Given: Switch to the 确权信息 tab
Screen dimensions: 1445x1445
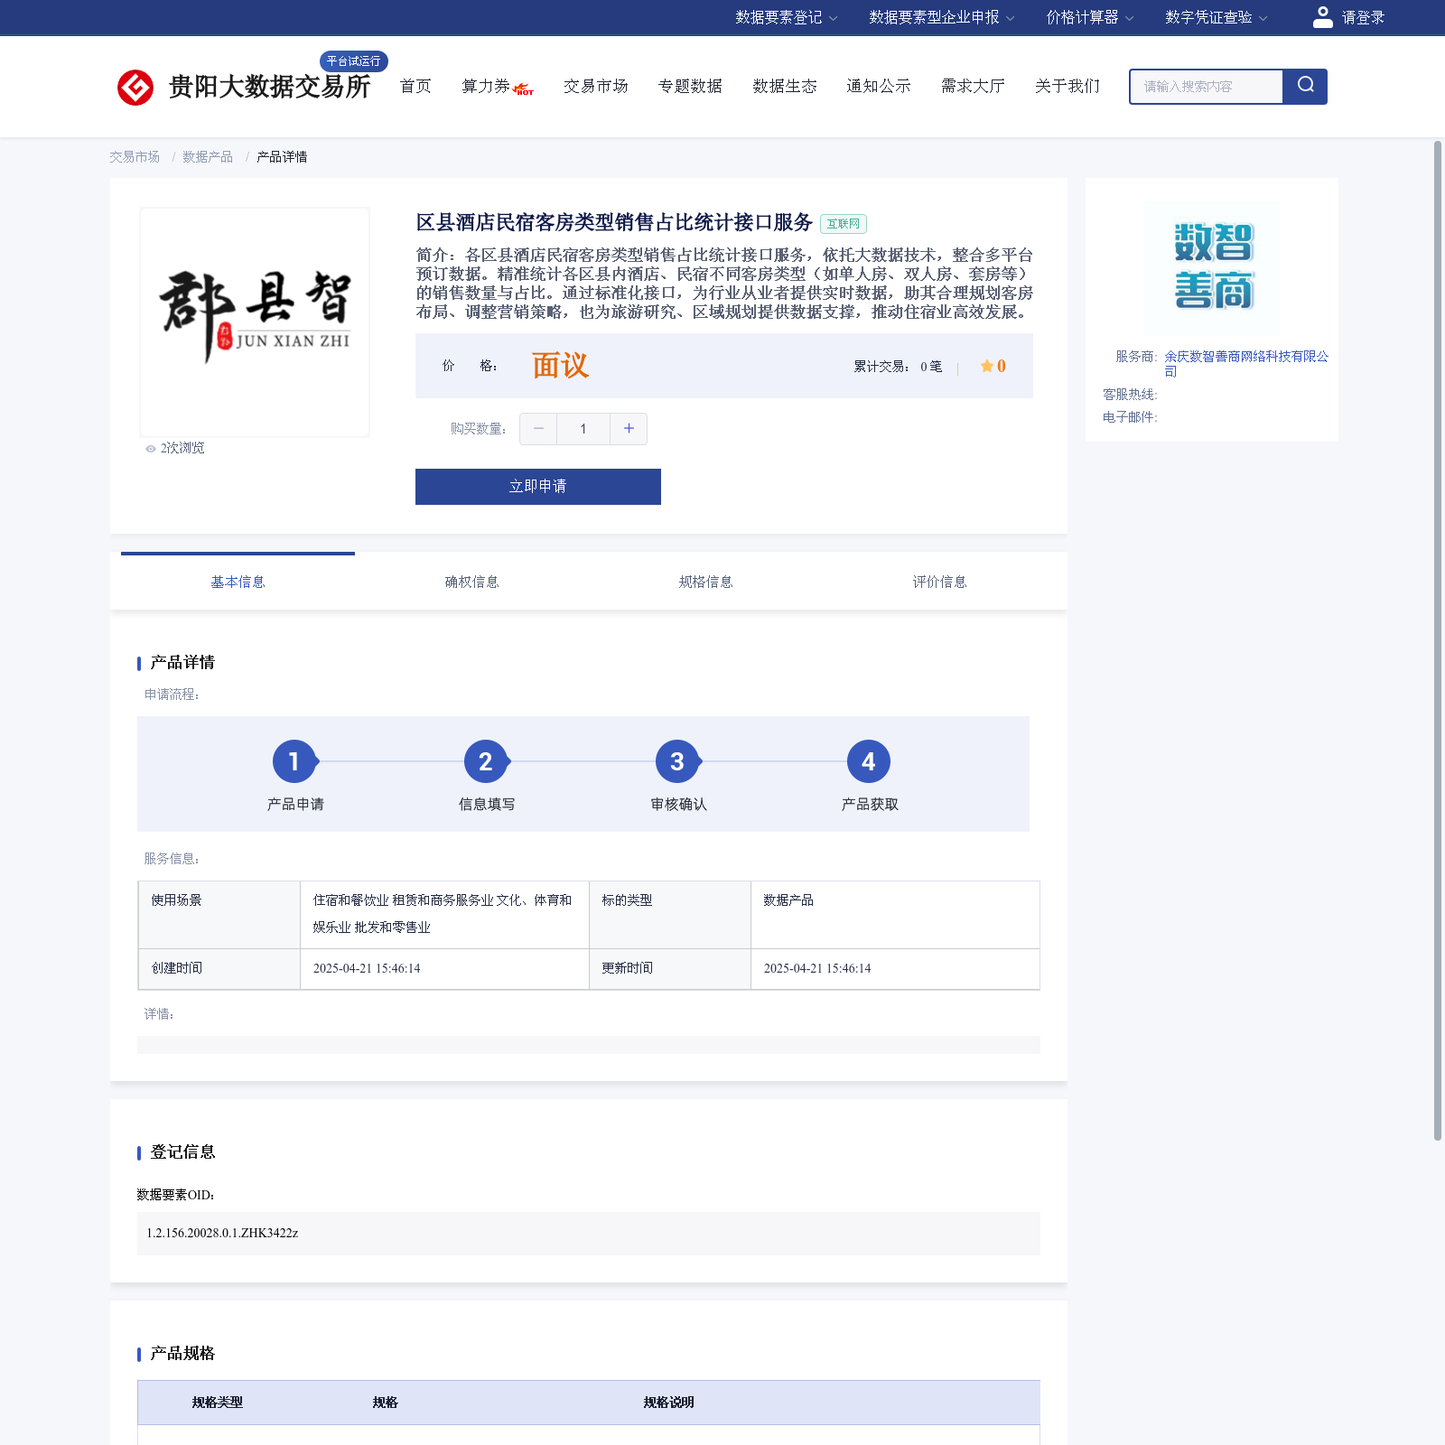Looking at the screenshot, I should click(471, 582).
